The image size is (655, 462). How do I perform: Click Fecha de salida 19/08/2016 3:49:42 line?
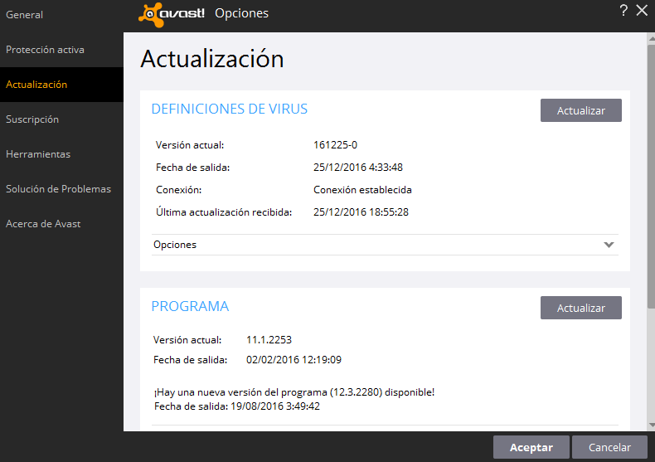click(237, 406)
